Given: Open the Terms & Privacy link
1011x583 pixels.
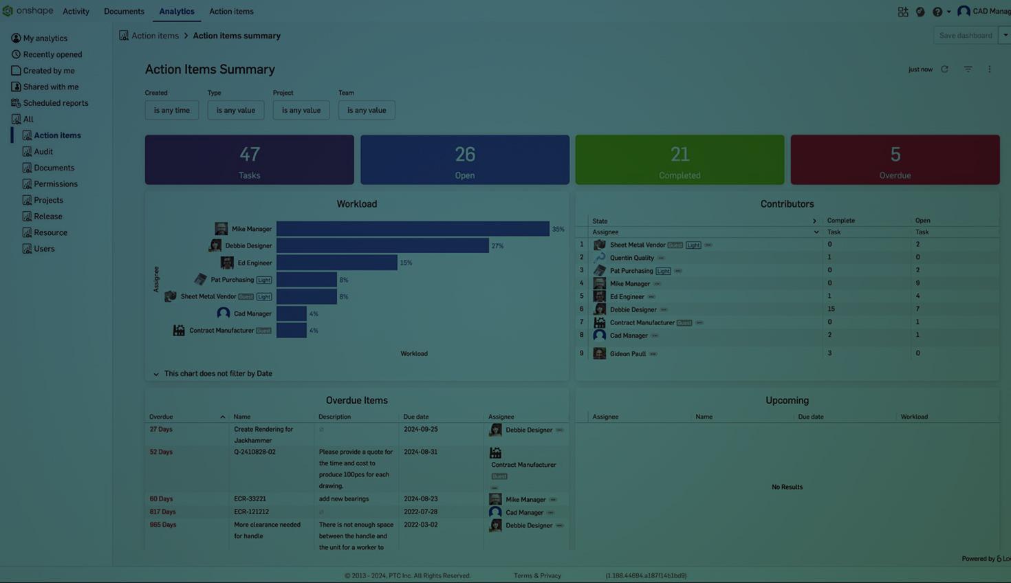Looking at the screenshot, I should tap(537, 575).
